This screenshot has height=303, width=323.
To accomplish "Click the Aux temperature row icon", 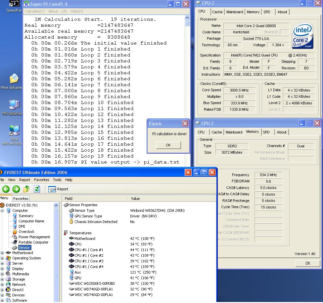I will click(71, 272).
